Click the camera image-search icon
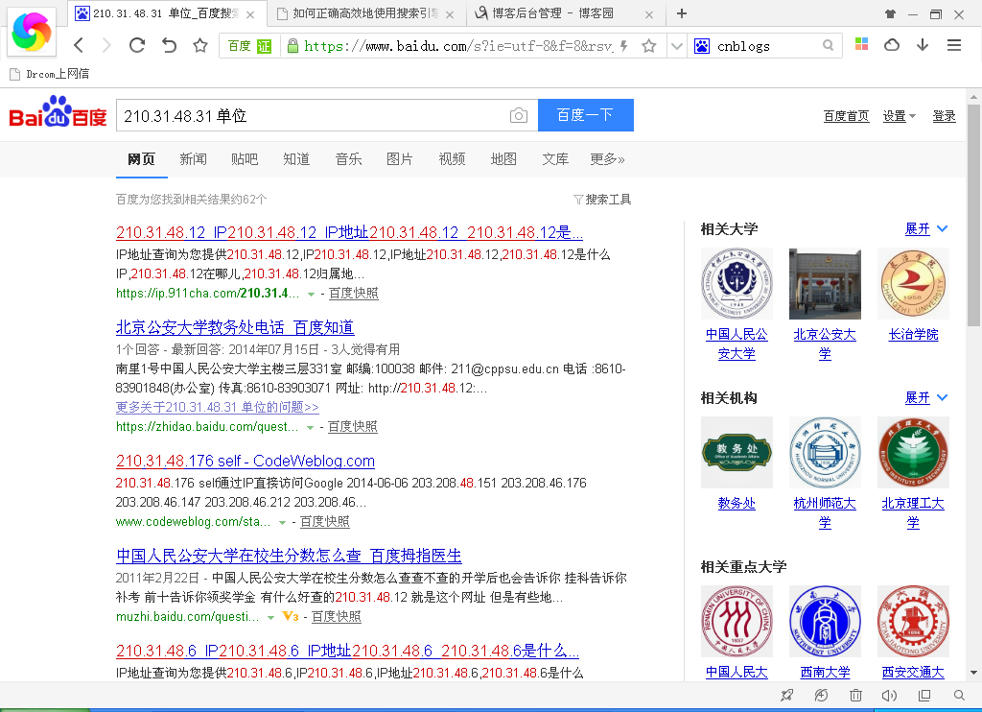The width and height of the screenshot is (982, 712). 519,115
